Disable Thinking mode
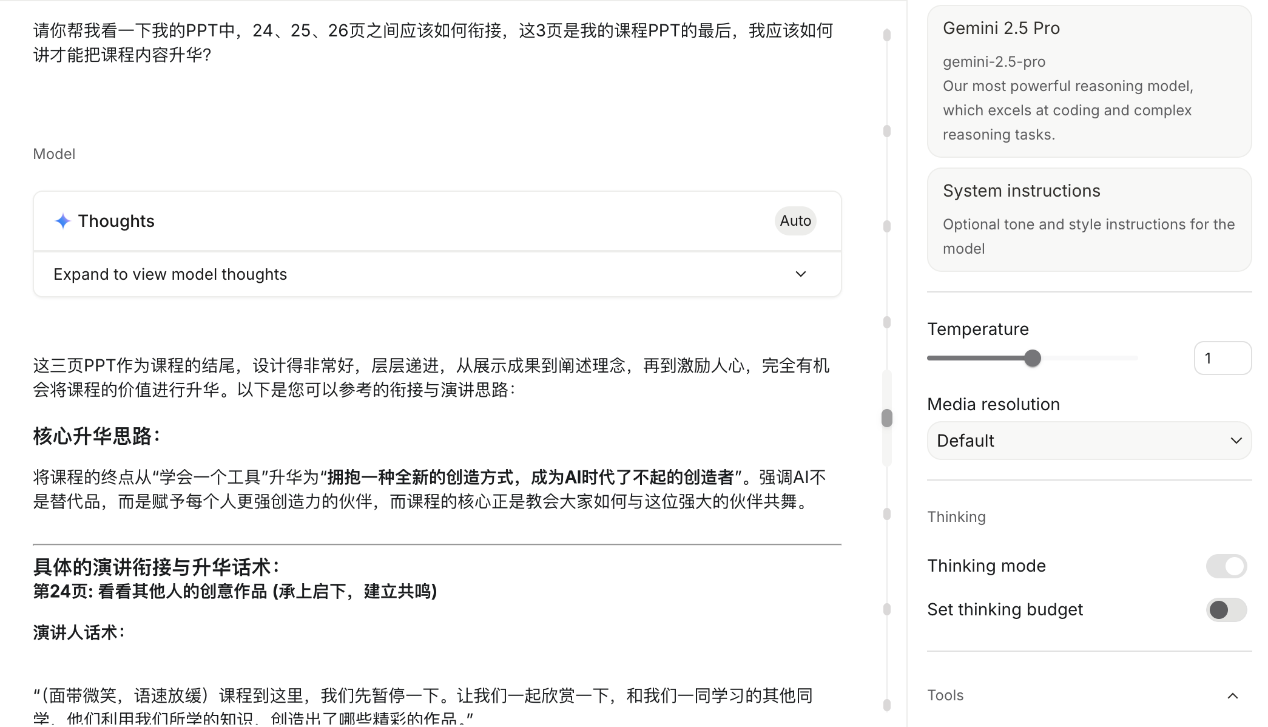Viewport: 1268px width, 727px height. [1226, 566]
